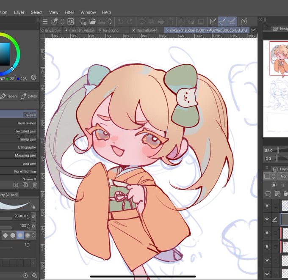Image resolution: width=288 pixels, height=280 pixels.
Task: Open the Navigator panel menu icon
Action: (x=267, y=27)
